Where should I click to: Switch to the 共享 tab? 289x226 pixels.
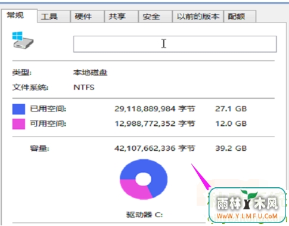point(121,17)
